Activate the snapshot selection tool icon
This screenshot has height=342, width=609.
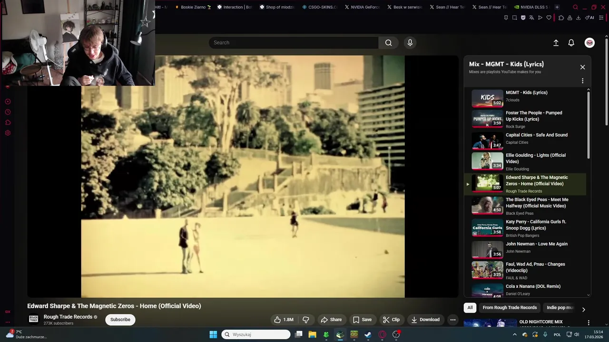(x=514, y=18)
